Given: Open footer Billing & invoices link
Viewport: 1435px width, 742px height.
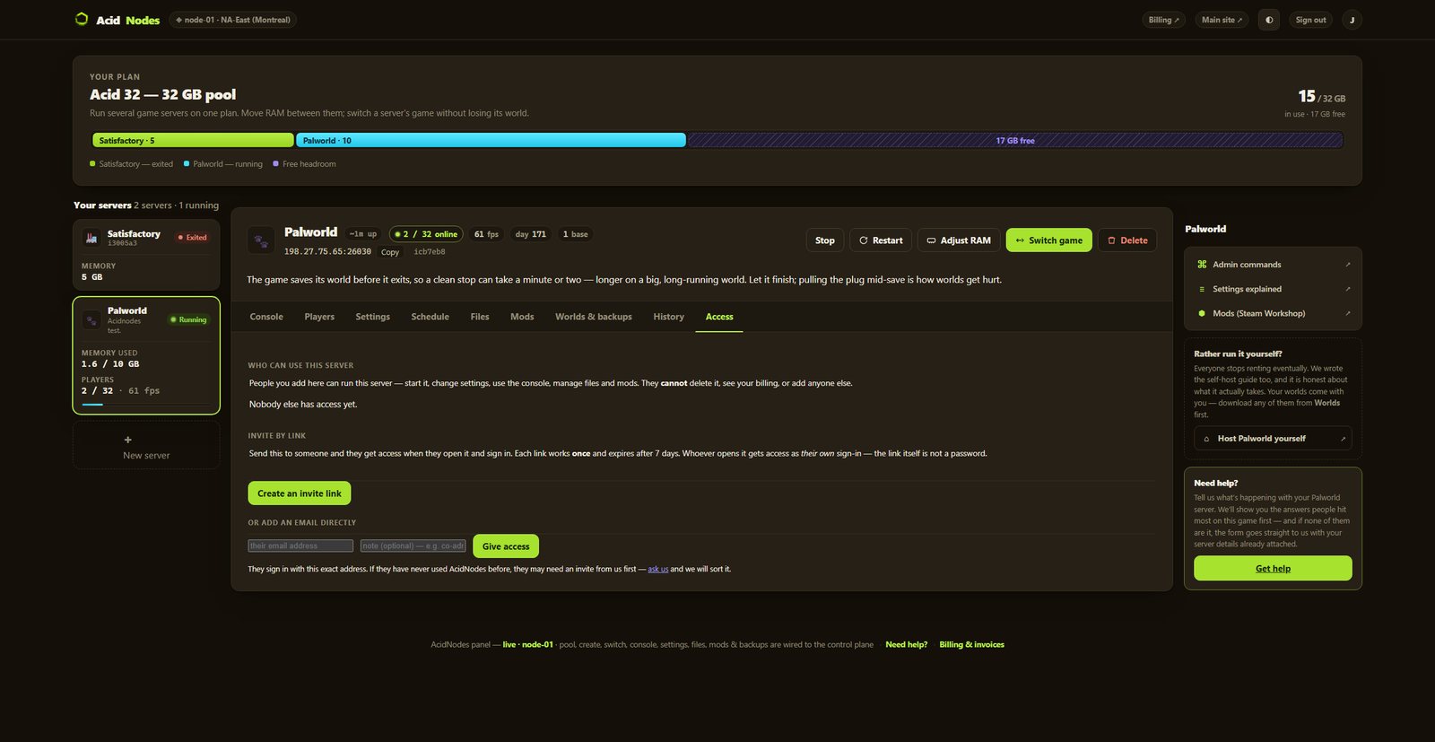Looking at the screenshot, I should (x=971, y=644).
